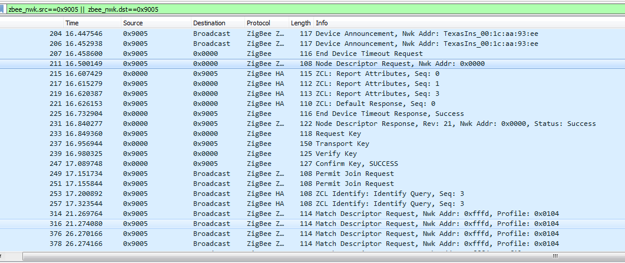Select packet 204 Device Announcement row

[312, 34]
